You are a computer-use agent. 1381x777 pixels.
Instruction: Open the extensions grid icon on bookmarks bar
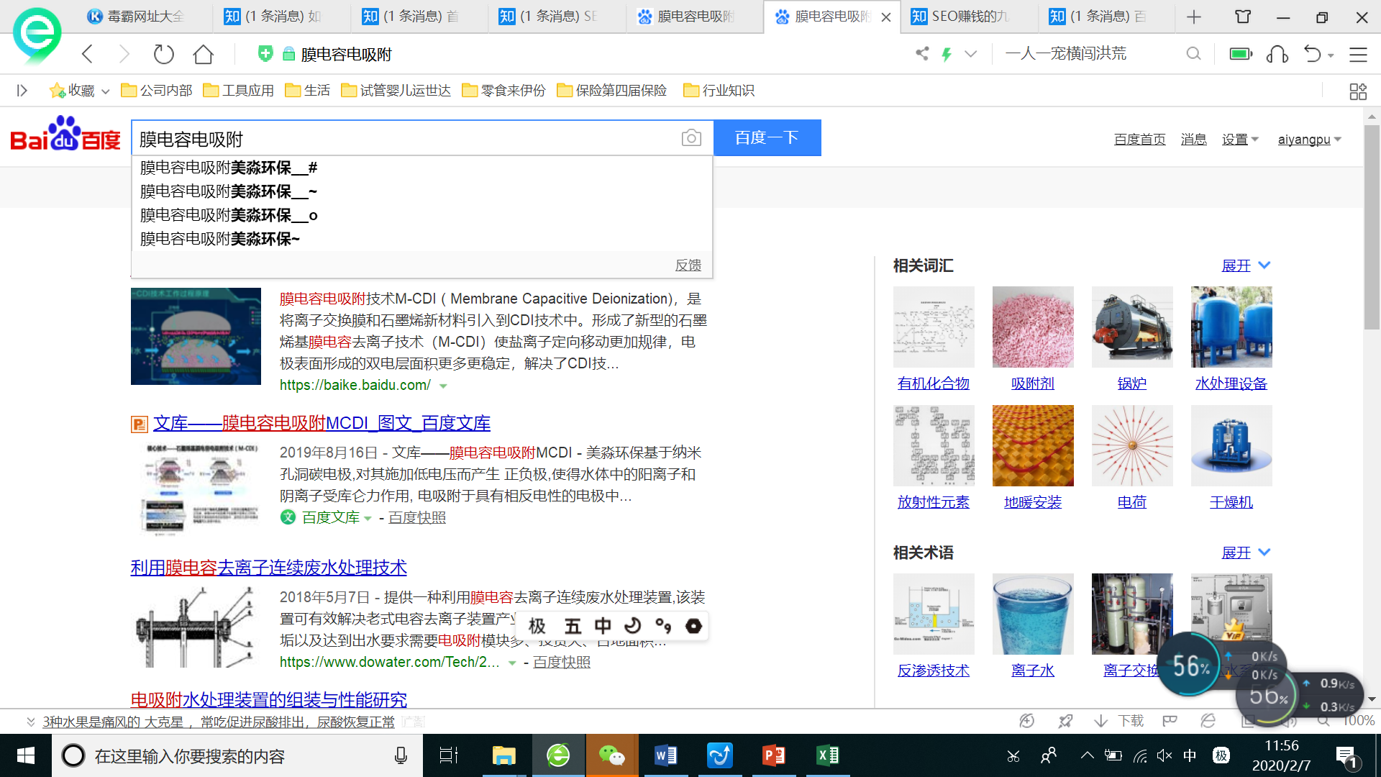click(1358, 91)
